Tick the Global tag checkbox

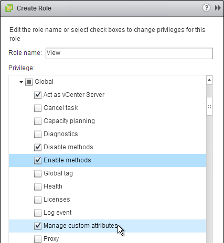click(38, 173)
